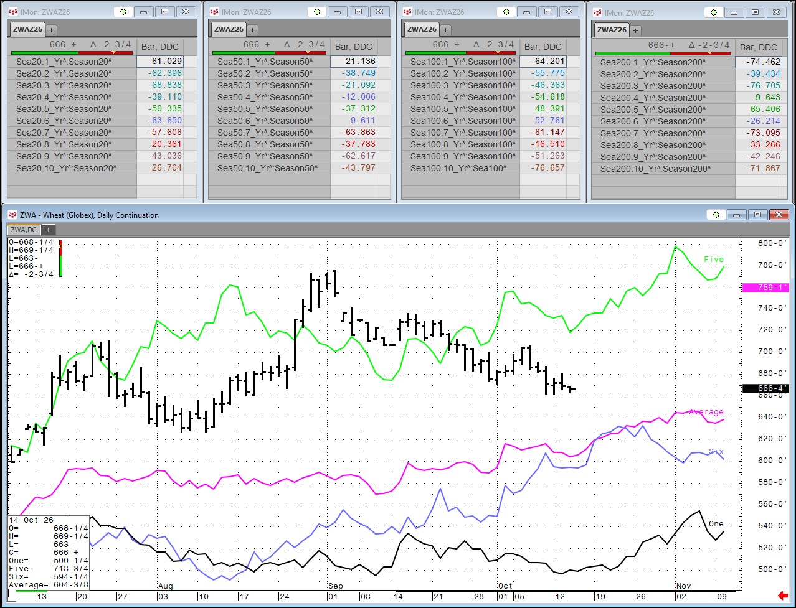The height and width of the screenshot is (608, 796).
Task: Click the Bar, DDC column header in the Season20 window
Action: (x=161, y=47)
